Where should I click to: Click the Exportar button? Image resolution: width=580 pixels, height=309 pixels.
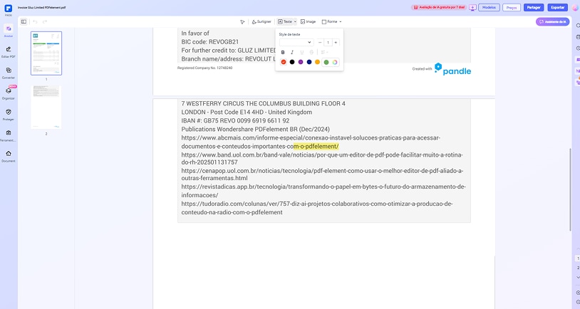(557, 7)
